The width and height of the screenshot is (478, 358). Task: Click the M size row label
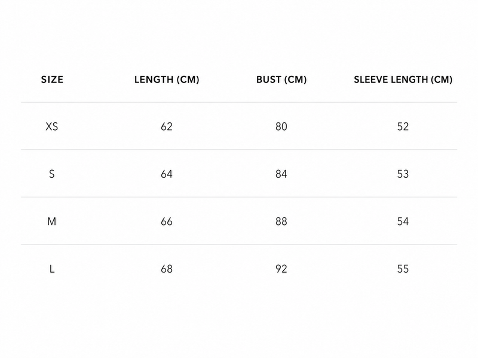point(52,221)
